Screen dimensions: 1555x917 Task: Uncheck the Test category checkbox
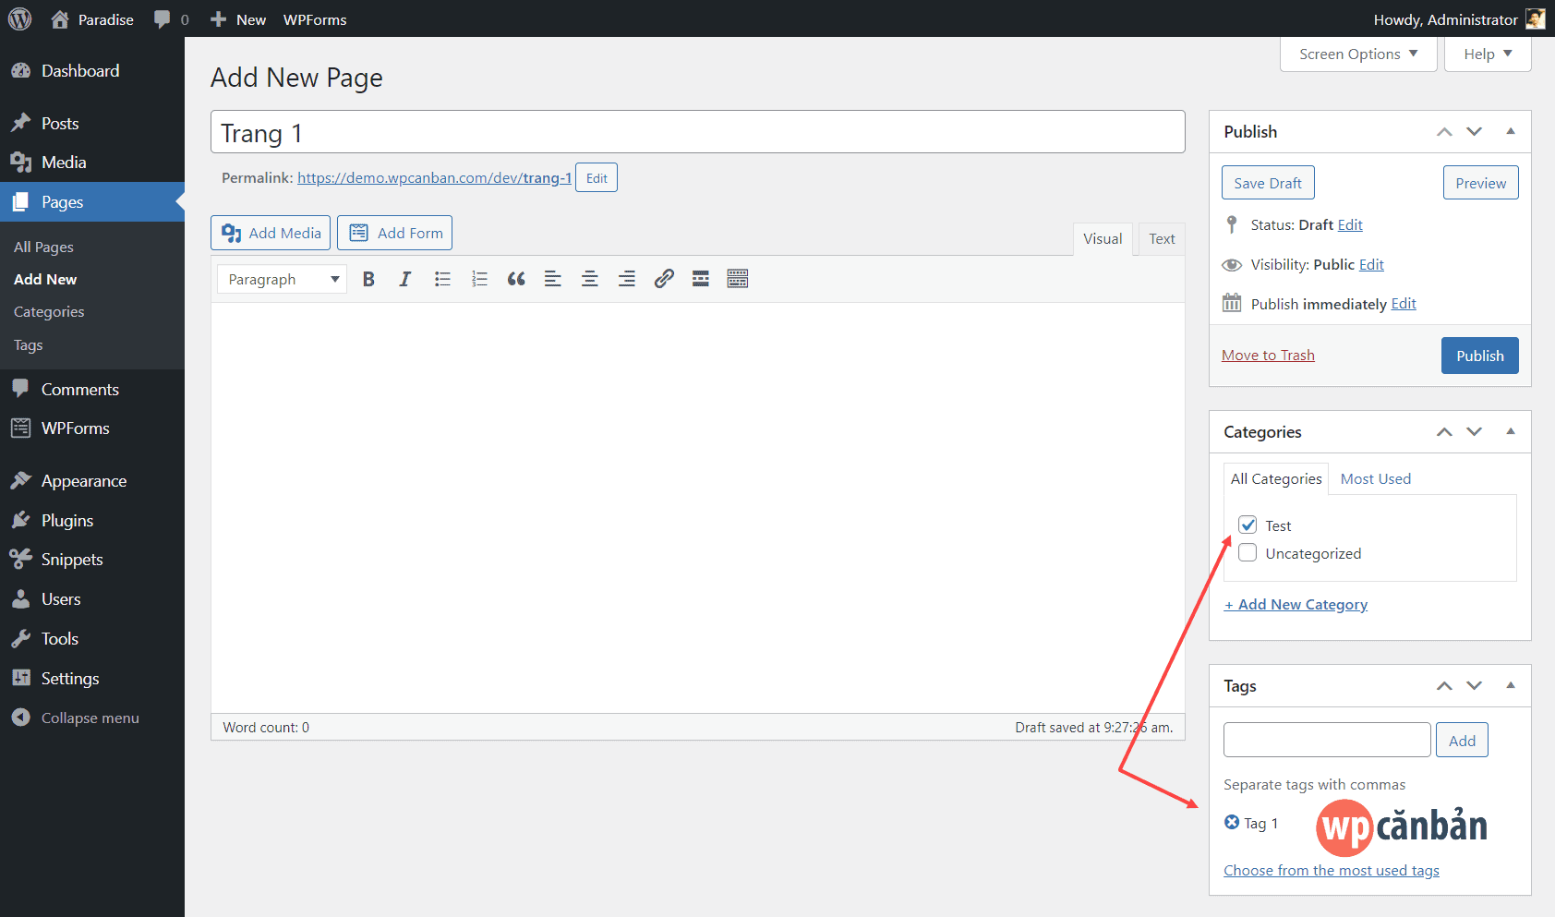[x=1248, y=525]
